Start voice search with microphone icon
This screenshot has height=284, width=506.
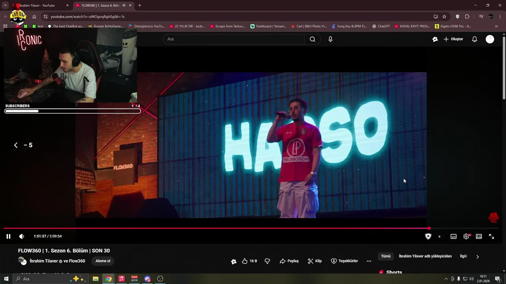click(x=330, y=39)
